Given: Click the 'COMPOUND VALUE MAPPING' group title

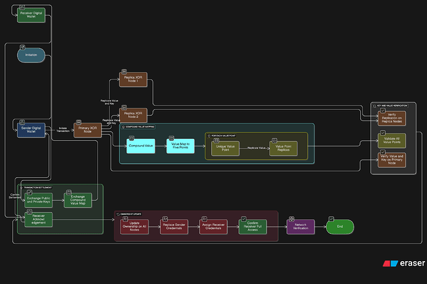Looking at the screenshot, I should click(x=140, y=127).
